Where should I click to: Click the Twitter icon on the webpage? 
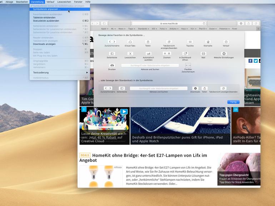[256, 61]
